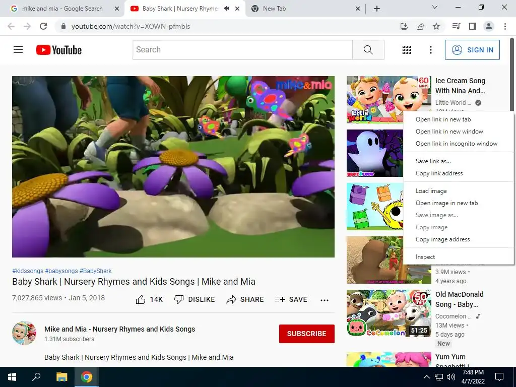Reload the current page
516x387 pixels.
43,26
